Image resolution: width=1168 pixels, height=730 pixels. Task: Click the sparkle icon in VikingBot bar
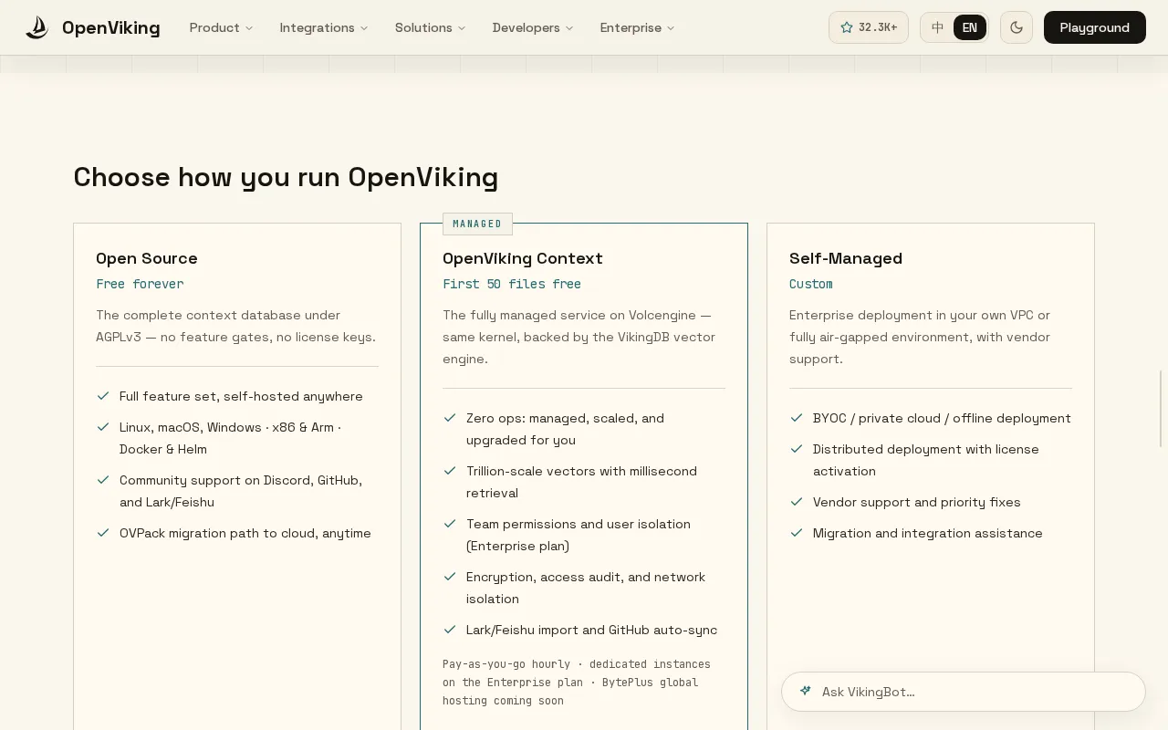[x=805, y=691]
